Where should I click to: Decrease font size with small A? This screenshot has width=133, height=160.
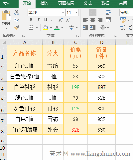(x=68, y=20)
